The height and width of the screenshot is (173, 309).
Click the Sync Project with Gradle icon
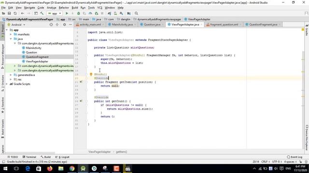tap(110, 13)
